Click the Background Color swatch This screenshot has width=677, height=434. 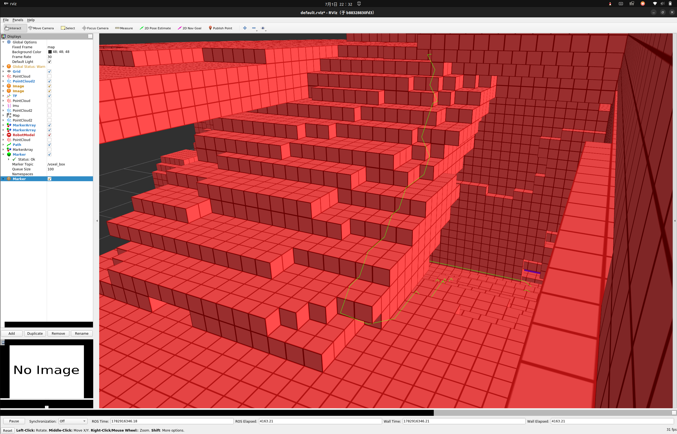pos(50,52)
